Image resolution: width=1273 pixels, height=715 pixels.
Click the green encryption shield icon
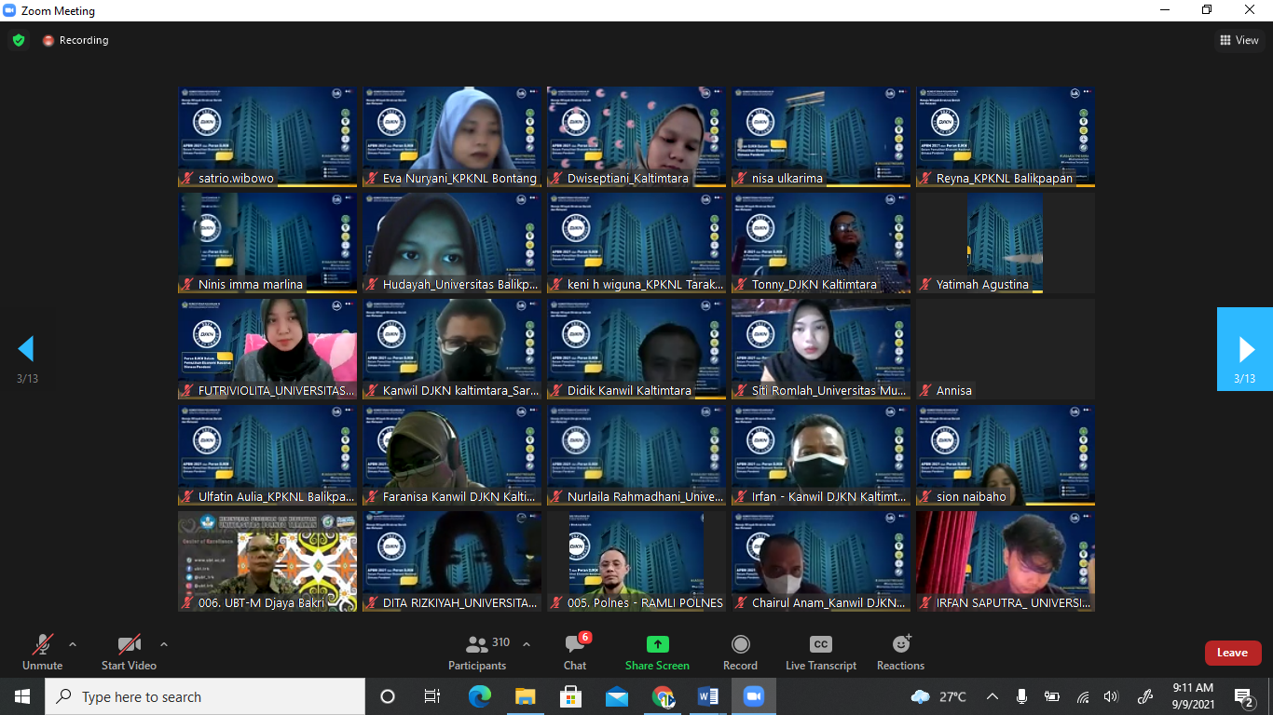tap(18, 40)
